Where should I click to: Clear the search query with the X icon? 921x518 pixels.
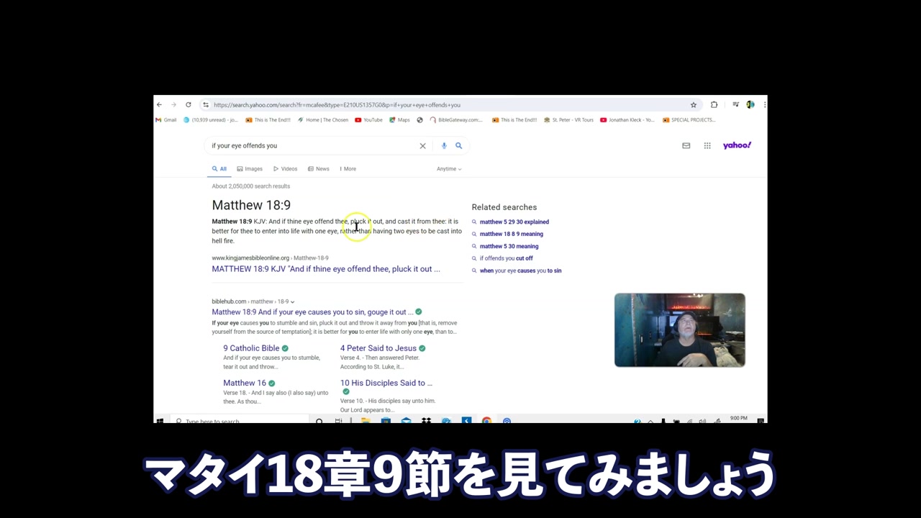[x=422, y=145]
